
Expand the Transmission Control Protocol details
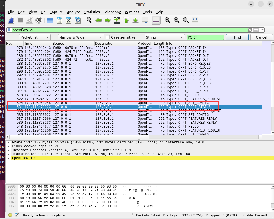tap(9, 154)
